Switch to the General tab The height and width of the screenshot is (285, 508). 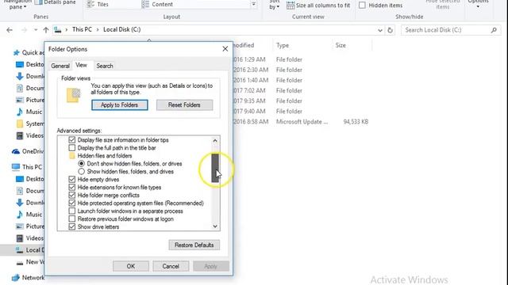60,66
